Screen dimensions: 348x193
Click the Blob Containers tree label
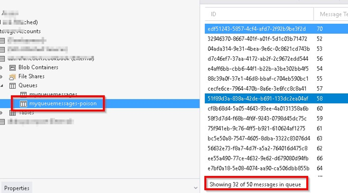[38, 68]
